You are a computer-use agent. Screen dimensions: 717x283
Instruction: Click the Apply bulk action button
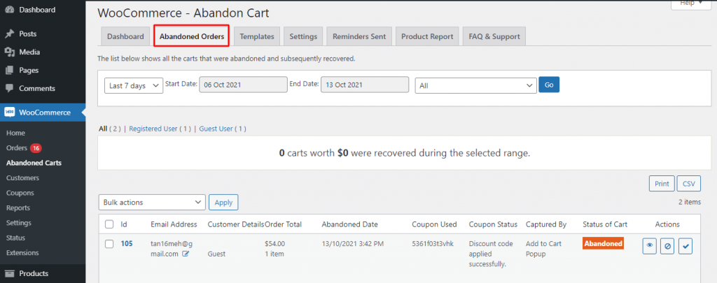(x=223, y=202)
